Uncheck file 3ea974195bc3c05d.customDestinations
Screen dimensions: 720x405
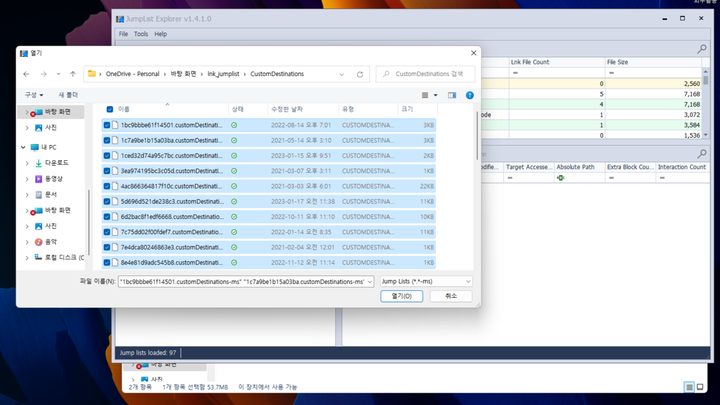[107, 171]
